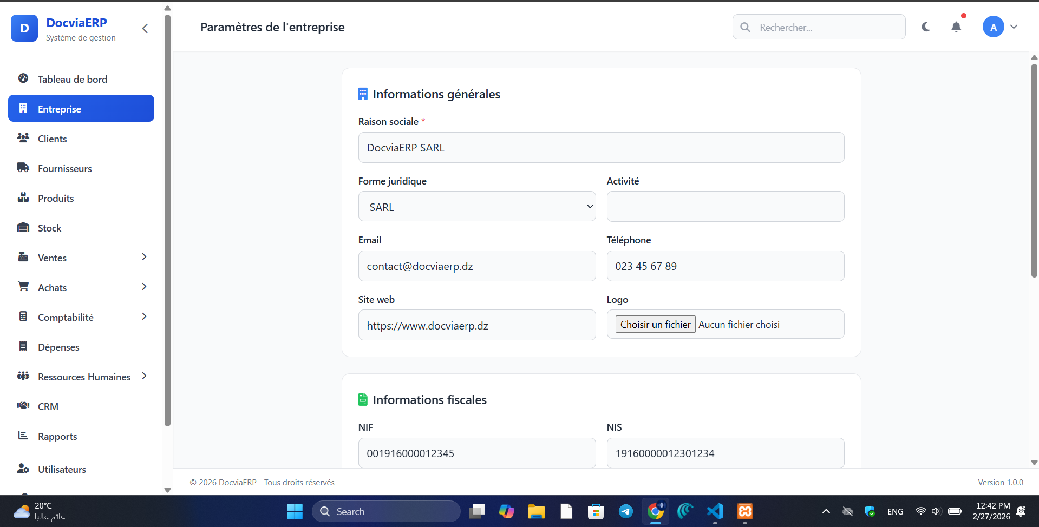Open the Forme juridique dropdown
Viewport: 1039px width, 527px height.
click(476, 207)
